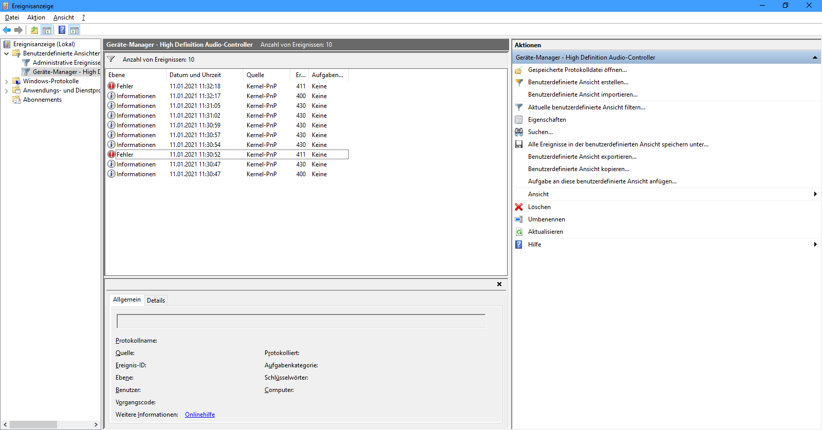Click the Gespeicherte Protokolldatei öffnen folder icon
822x430 pixels.
tap(519, 70)
